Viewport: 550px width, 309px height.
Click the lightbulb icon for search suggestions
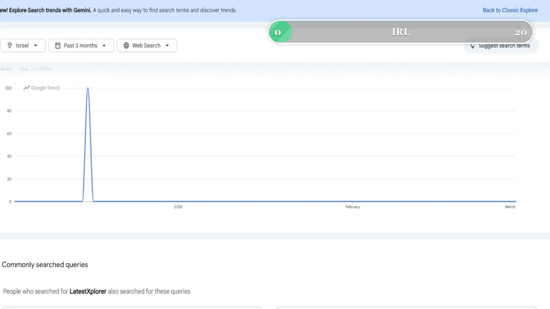473,46
